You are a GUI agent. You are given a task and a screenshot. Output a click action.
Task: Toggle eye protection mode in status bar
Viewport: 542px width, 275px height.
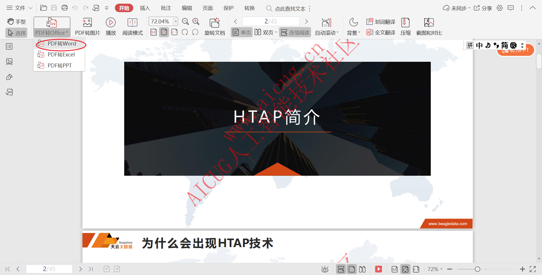tap(325, 269)
